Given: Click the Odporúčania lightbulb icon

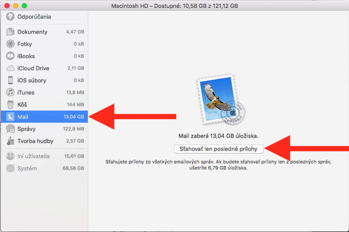Looking at the screenshot, I should pyautogui.click(x=10, y=17).
